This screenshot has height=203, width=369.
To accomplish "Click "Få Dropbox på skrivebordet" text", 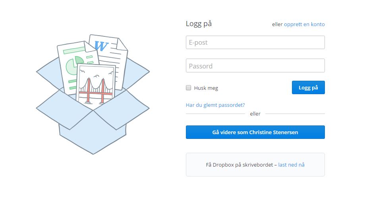I will [x=240, y=165].
